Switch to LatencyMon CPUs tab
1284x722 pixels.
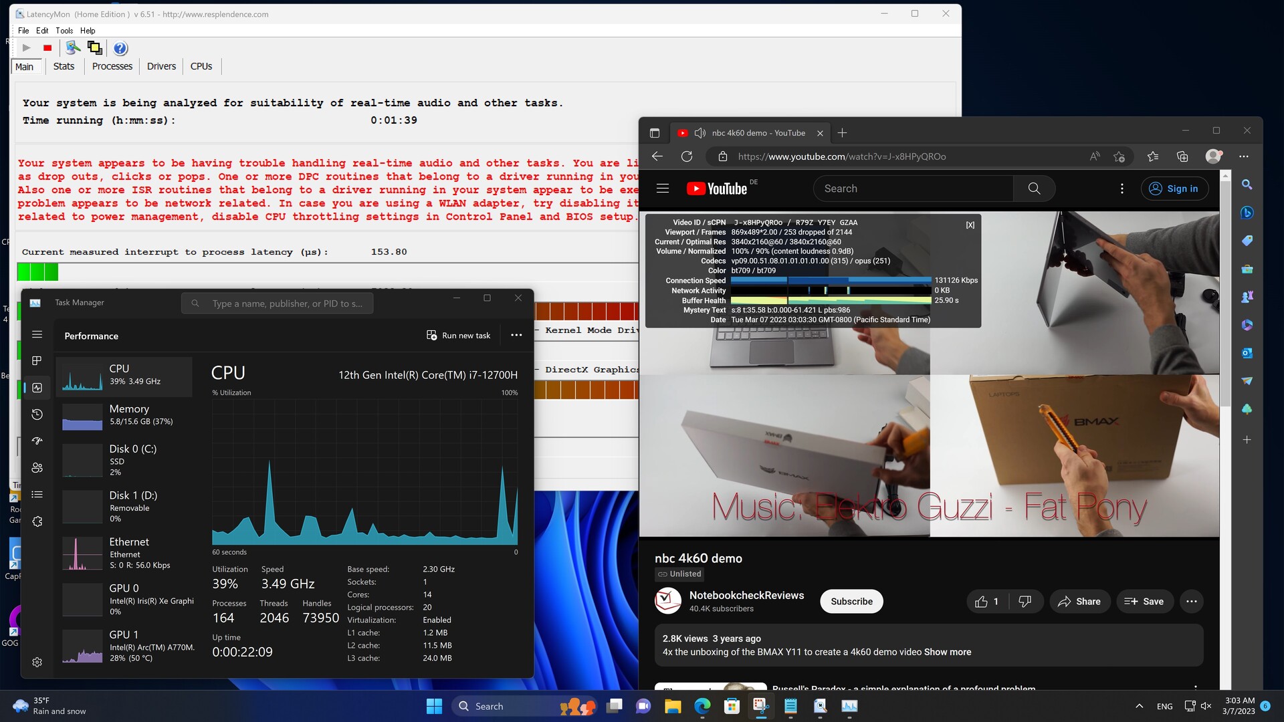[x=201, y=66]
